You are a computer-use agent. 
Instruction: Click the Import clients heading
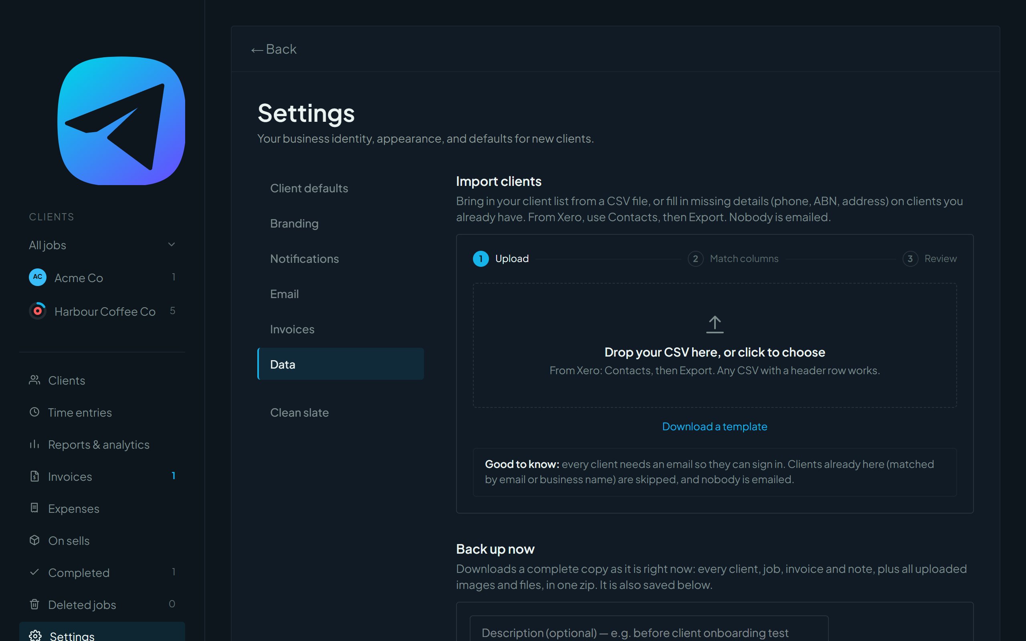pos(499,181)
